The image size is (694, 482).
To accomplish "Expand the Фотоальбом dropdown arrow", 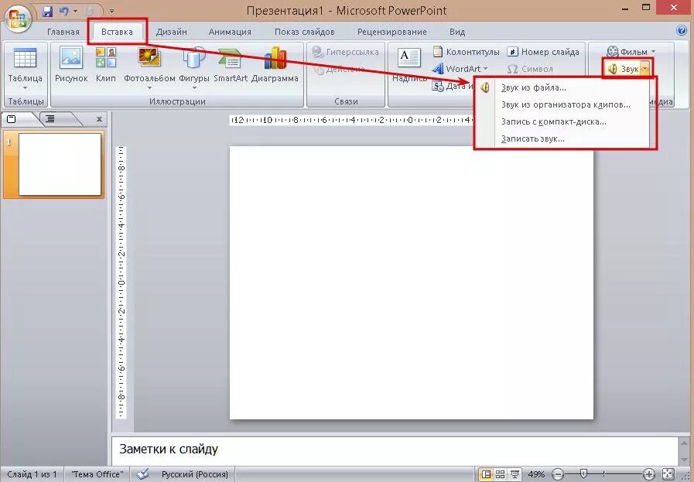I will (x=149, y=88).
